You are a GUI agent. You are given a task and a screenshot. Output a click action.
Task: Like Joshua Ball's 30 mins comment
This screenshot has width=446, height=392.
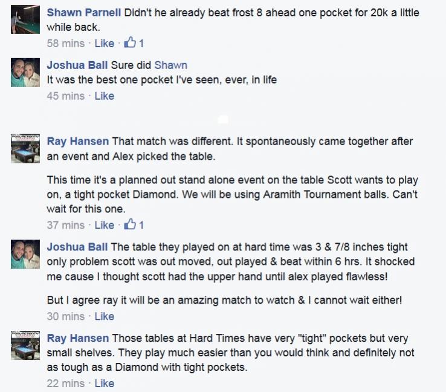[x=104, y=316]
